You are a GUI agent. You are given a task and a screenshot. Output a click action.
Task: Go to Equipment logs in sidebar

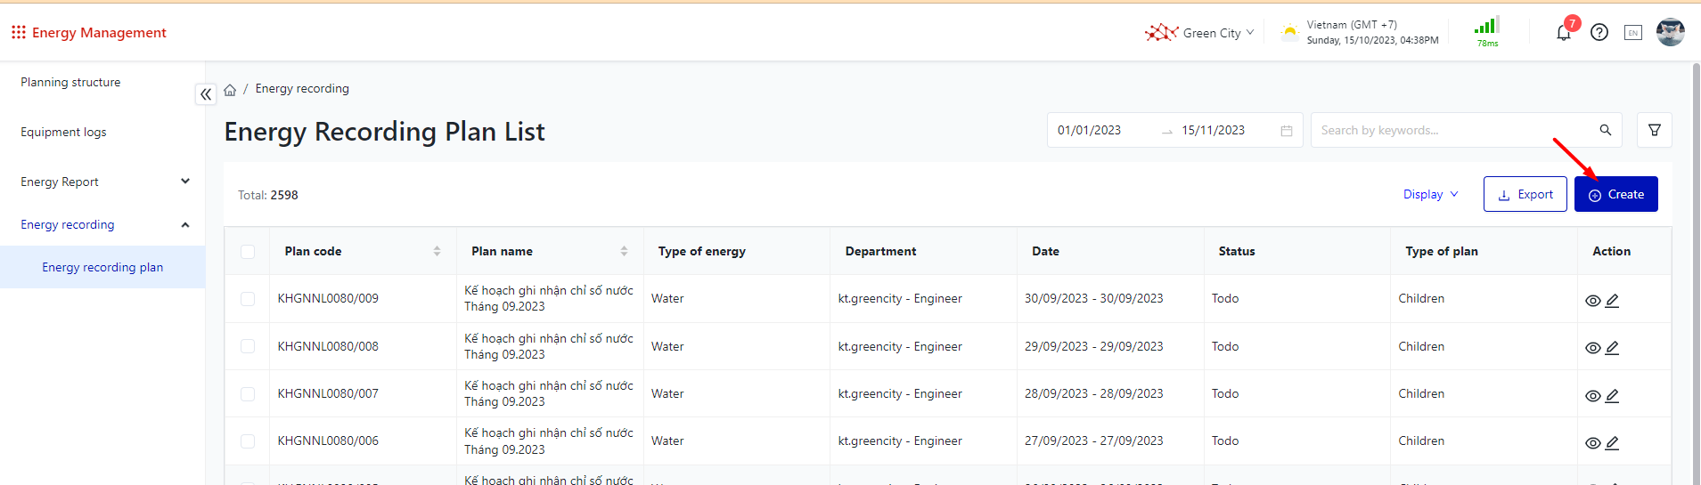[63, 132]
